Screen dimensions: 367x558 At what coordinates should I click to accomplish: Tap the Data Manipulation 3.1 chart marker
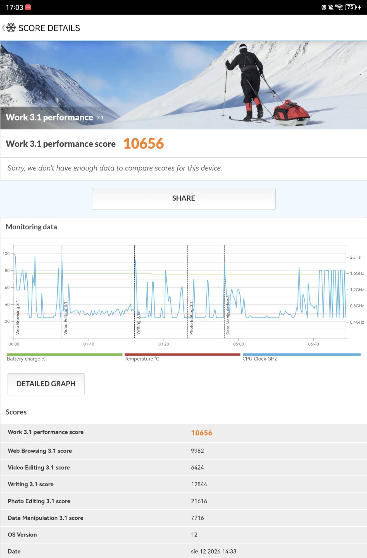point(228,314)
